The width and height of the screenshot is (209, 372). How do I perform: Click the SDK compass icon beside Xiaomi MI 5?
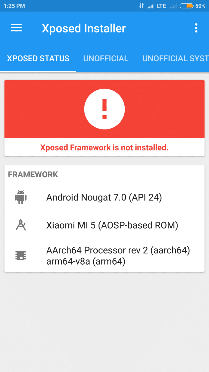(21, 225)
